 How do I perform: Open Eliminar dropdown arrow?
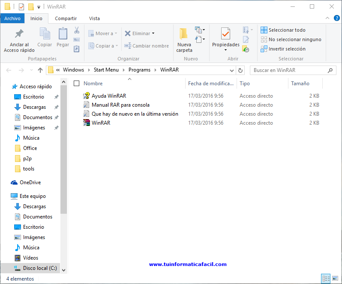[x=153, y=33]
